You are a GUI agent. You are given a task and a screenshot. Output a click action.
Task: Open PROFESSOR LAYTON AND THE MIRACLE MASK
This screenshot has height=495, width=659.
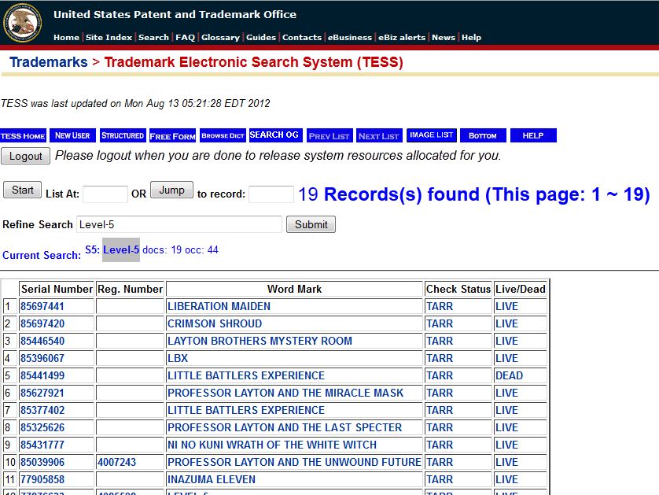pyautogui.click(x=285, y=393)
